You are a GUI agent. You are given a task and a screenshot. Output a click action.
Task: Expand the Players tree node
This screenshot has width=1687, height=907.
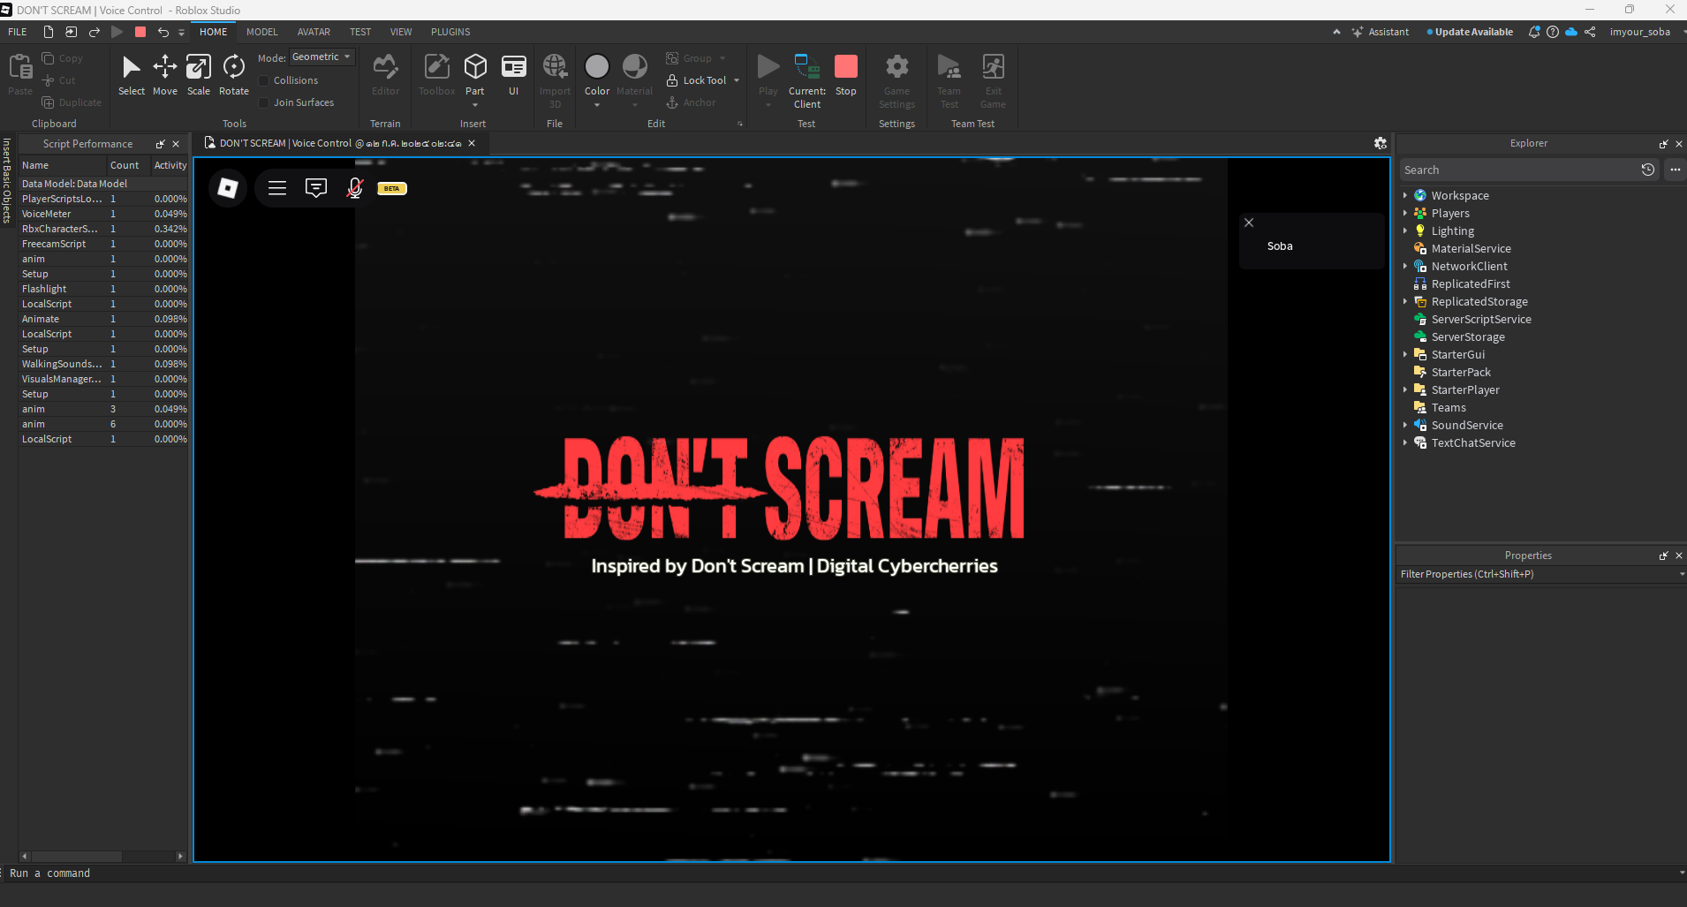pos(1405,213)
